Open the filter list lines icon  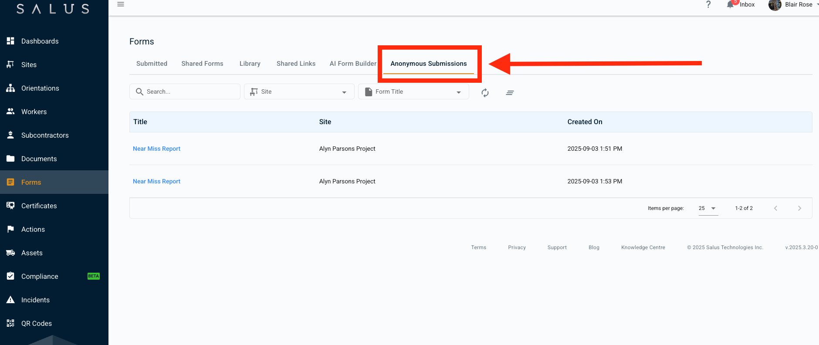coord(510,92)
